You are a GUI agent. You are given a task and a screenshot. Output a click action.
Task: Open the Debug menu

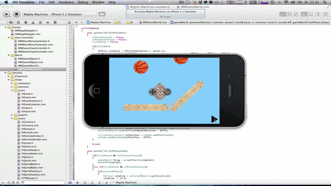click(83, 2)
